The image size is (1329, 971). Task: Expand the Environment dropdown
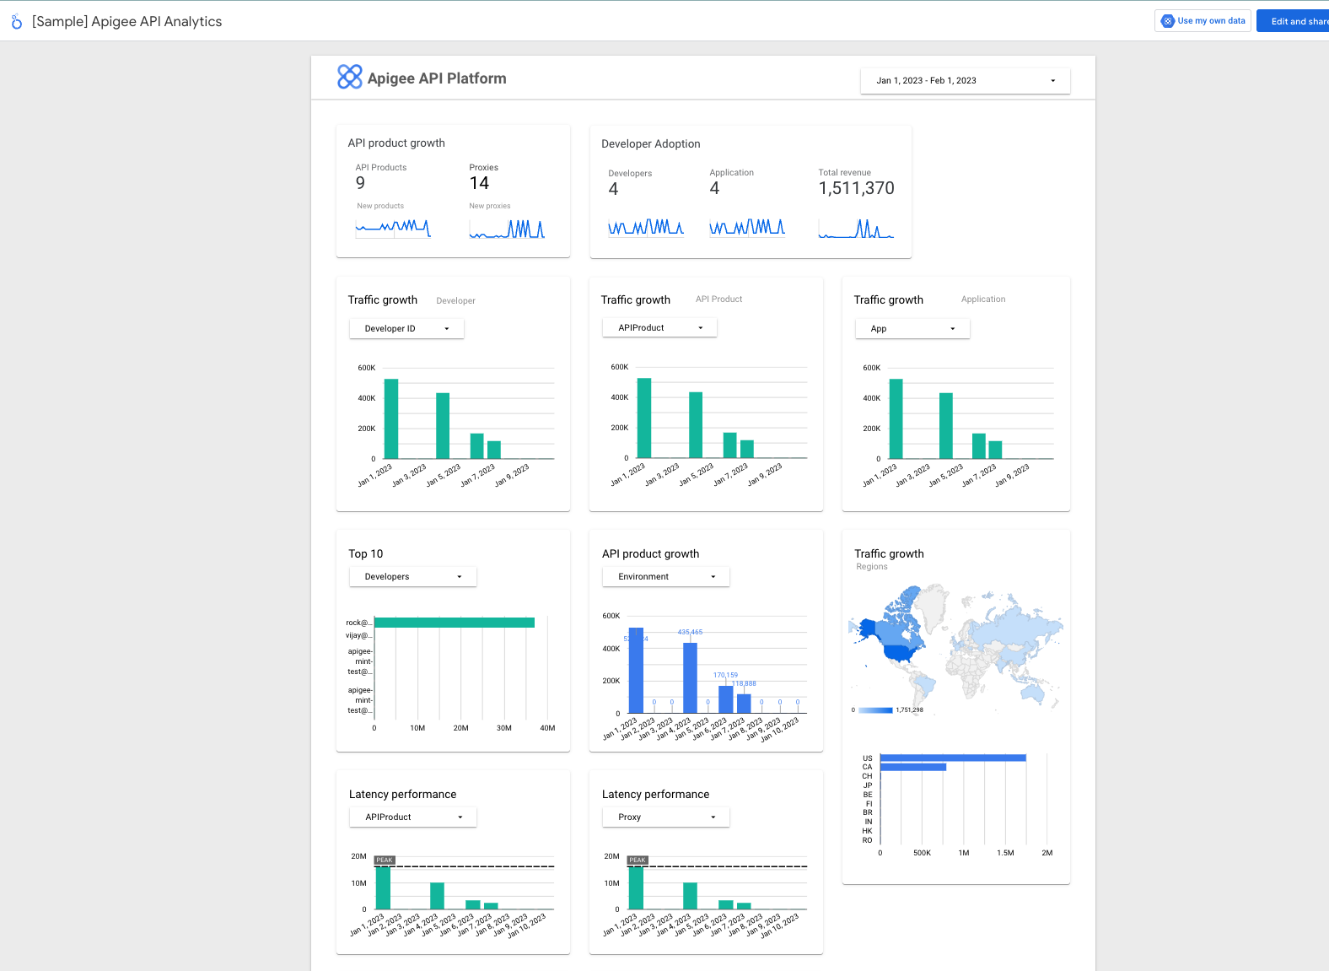pyautogui.click(x=666, y=577)
